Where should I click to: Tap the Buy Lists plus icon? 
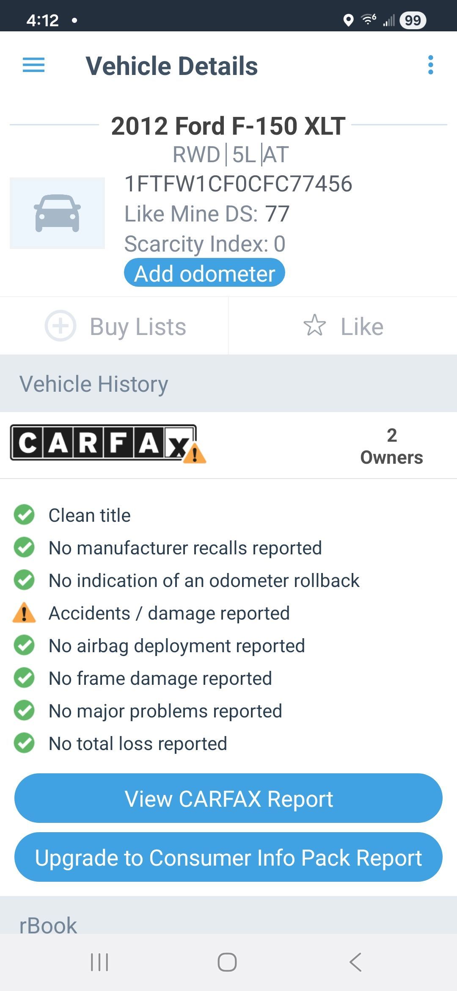61,326
